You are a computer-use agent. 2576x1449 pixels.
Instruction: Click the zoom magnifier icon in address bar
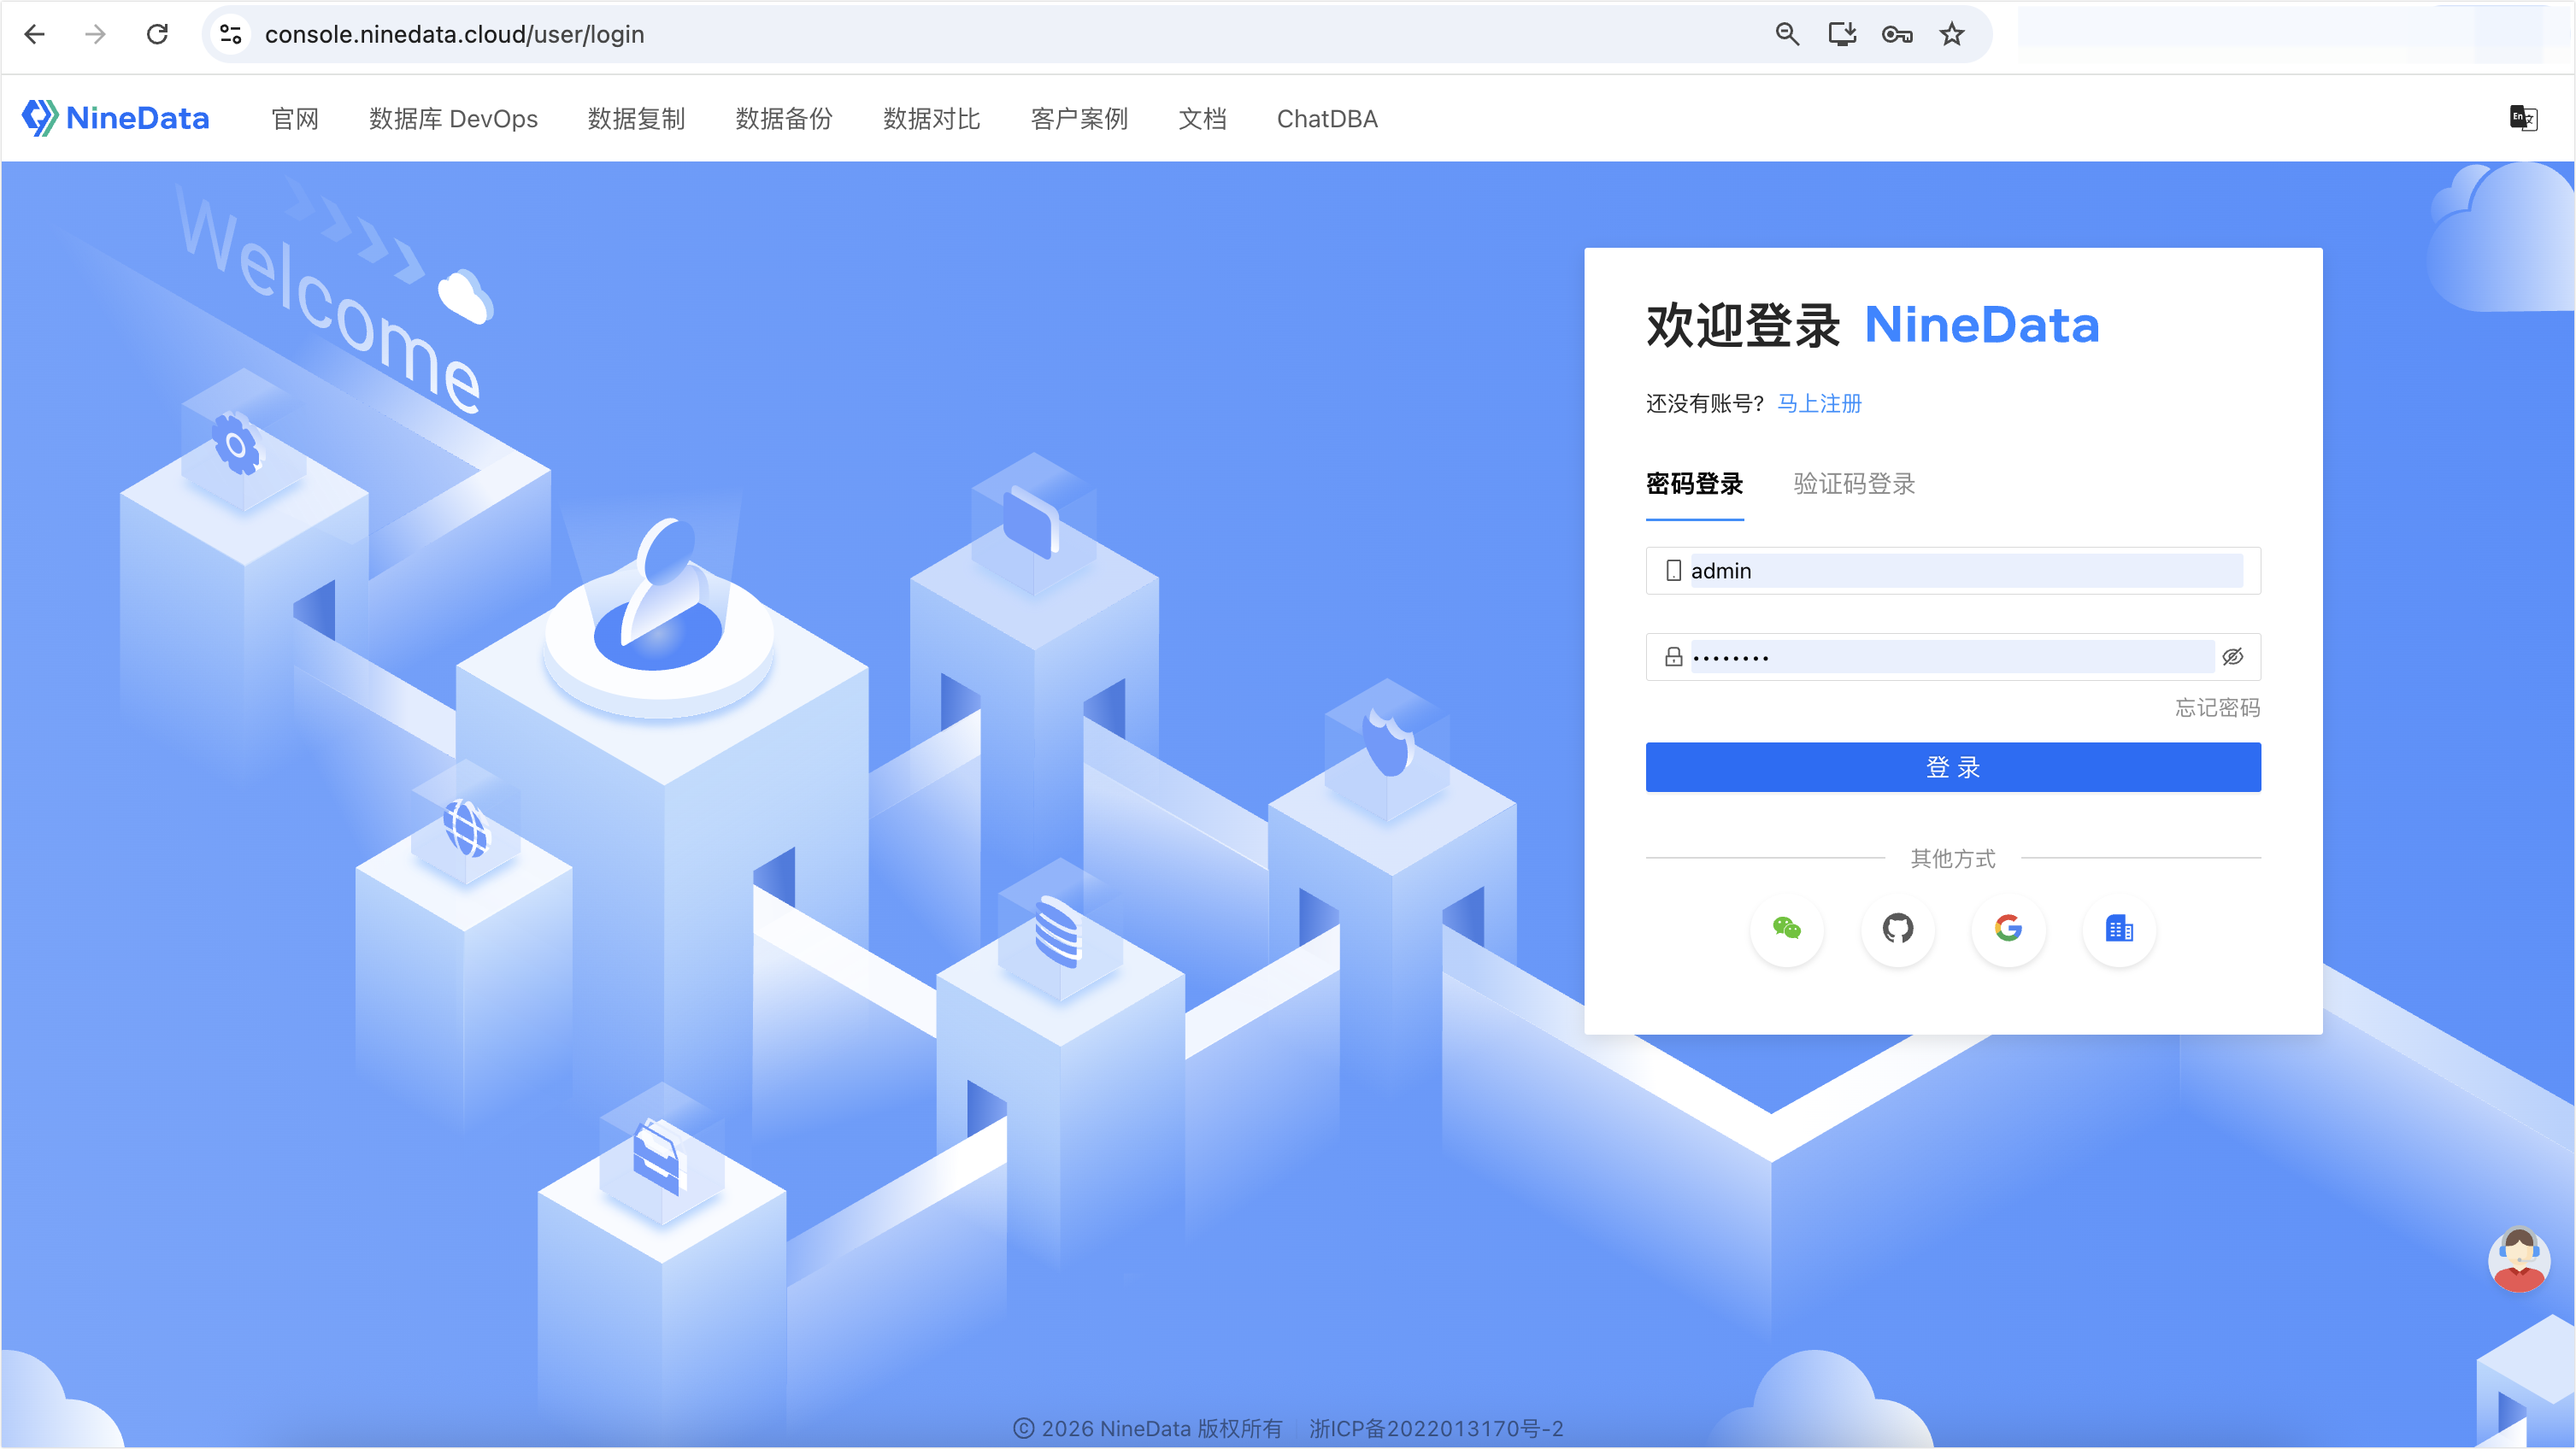tap(1787, 35)
